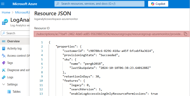Click the "searchVersion": 1 line
This screenshot has width=190, height=96.
coord(86,89)
